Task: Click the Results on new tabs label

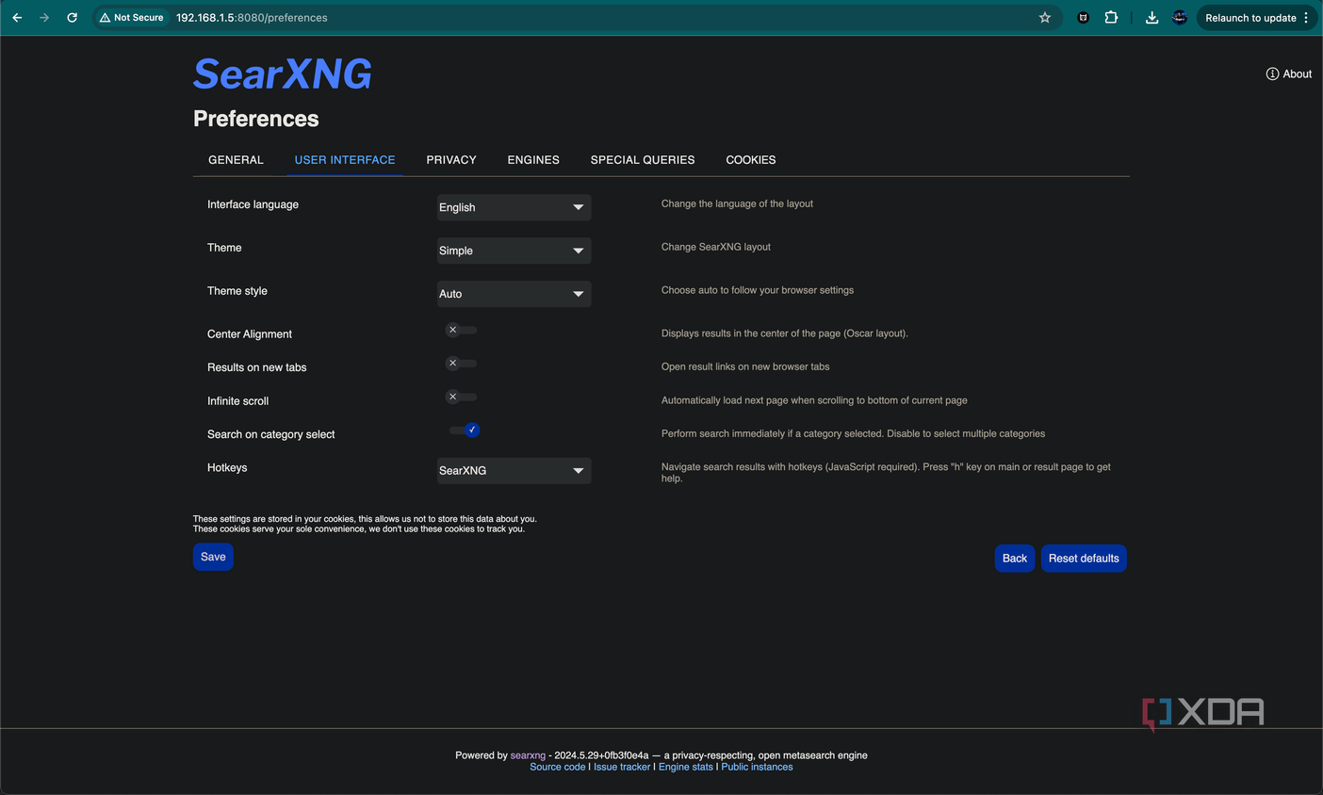Action: click(257, 367)
